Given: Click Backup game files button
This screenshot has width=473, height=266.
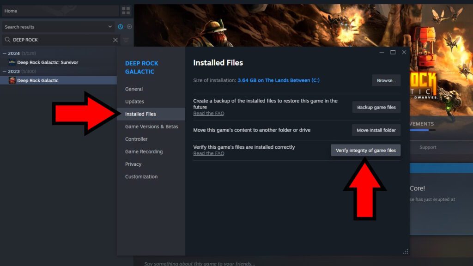Looking at the screenshot, I should pyautogui.click(x=376, y=107).
